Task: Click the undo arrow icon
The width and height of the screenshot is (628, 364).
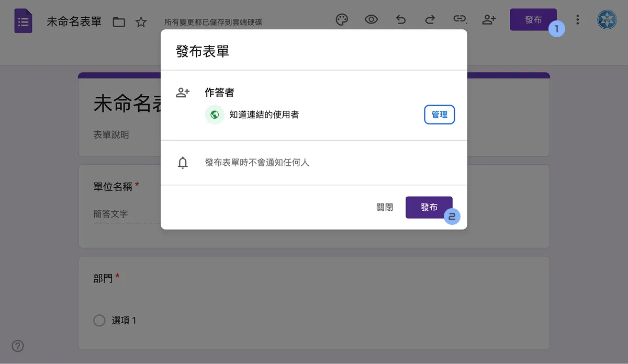Action: (x=400, y=19)
